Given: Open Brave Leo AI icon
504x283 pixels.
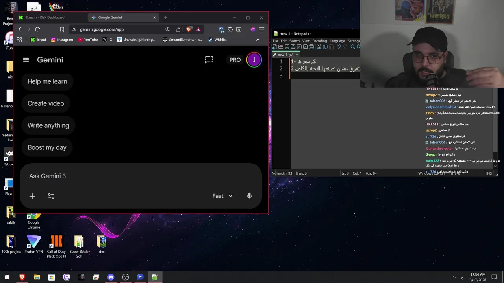Looking at the screenshot, I should click(253, 29).
